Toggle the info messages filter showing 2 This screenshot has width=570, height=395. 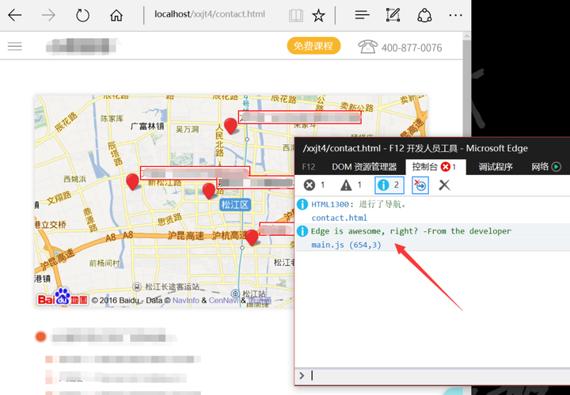click(389, 185)
